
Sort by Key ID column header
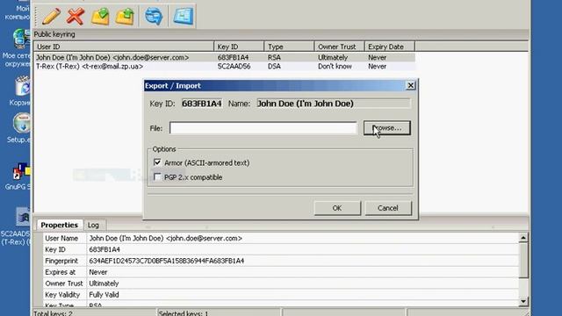(x=239, y=47)
